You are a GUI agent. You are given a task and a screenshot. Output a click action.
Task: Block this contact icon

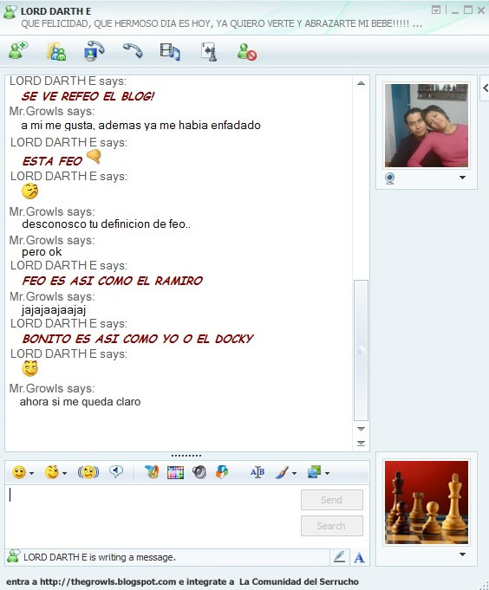tap(247, 52)
